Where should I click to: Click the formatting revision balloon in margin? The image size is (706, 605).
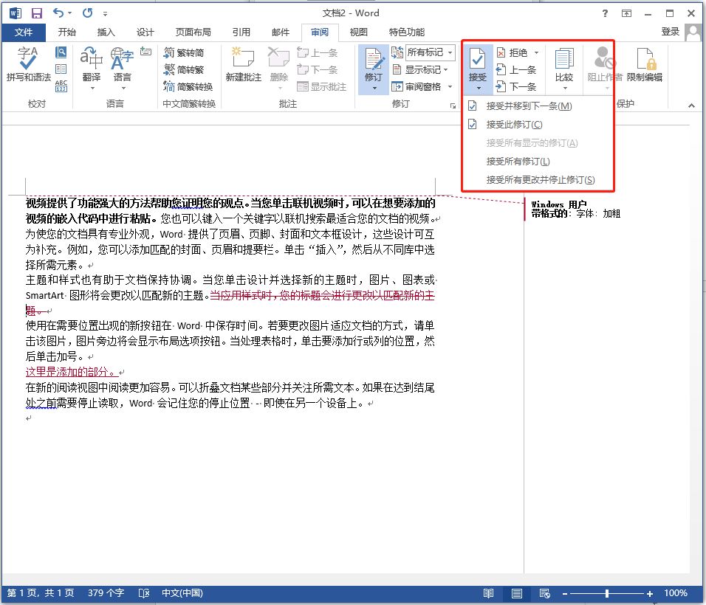click(x=576, y=210)
